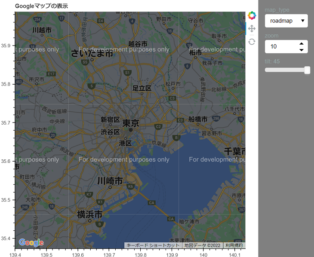Image resolution: width=314 pixels, height=257 pixels.
Task: Click the 渋谷区 map label
Action: [x=110, y=132]
